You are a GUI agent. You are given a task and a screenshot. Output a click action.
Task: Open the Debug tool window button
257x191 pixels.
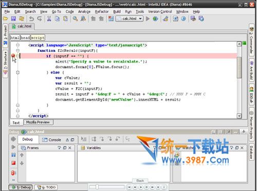pyautogui.click(x=21, y=187)
